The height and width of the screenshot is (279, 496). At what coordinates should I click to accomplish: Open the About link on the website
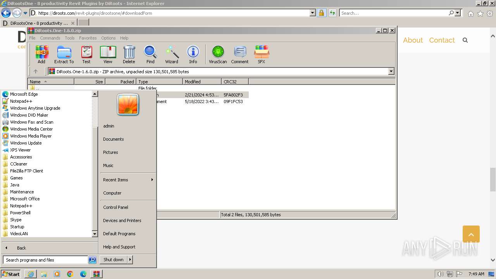(x=413, y=40)
